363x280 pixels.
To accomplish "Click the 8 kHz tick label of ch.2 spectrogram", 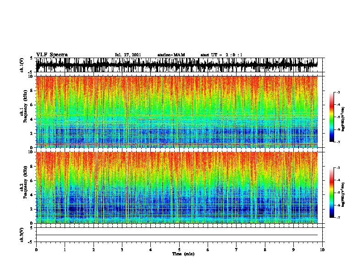I will [32, 167].
